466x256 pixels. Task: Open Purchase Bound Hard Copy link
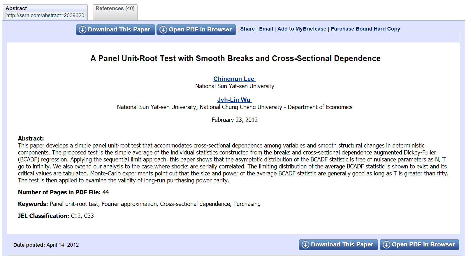point(365,29)
